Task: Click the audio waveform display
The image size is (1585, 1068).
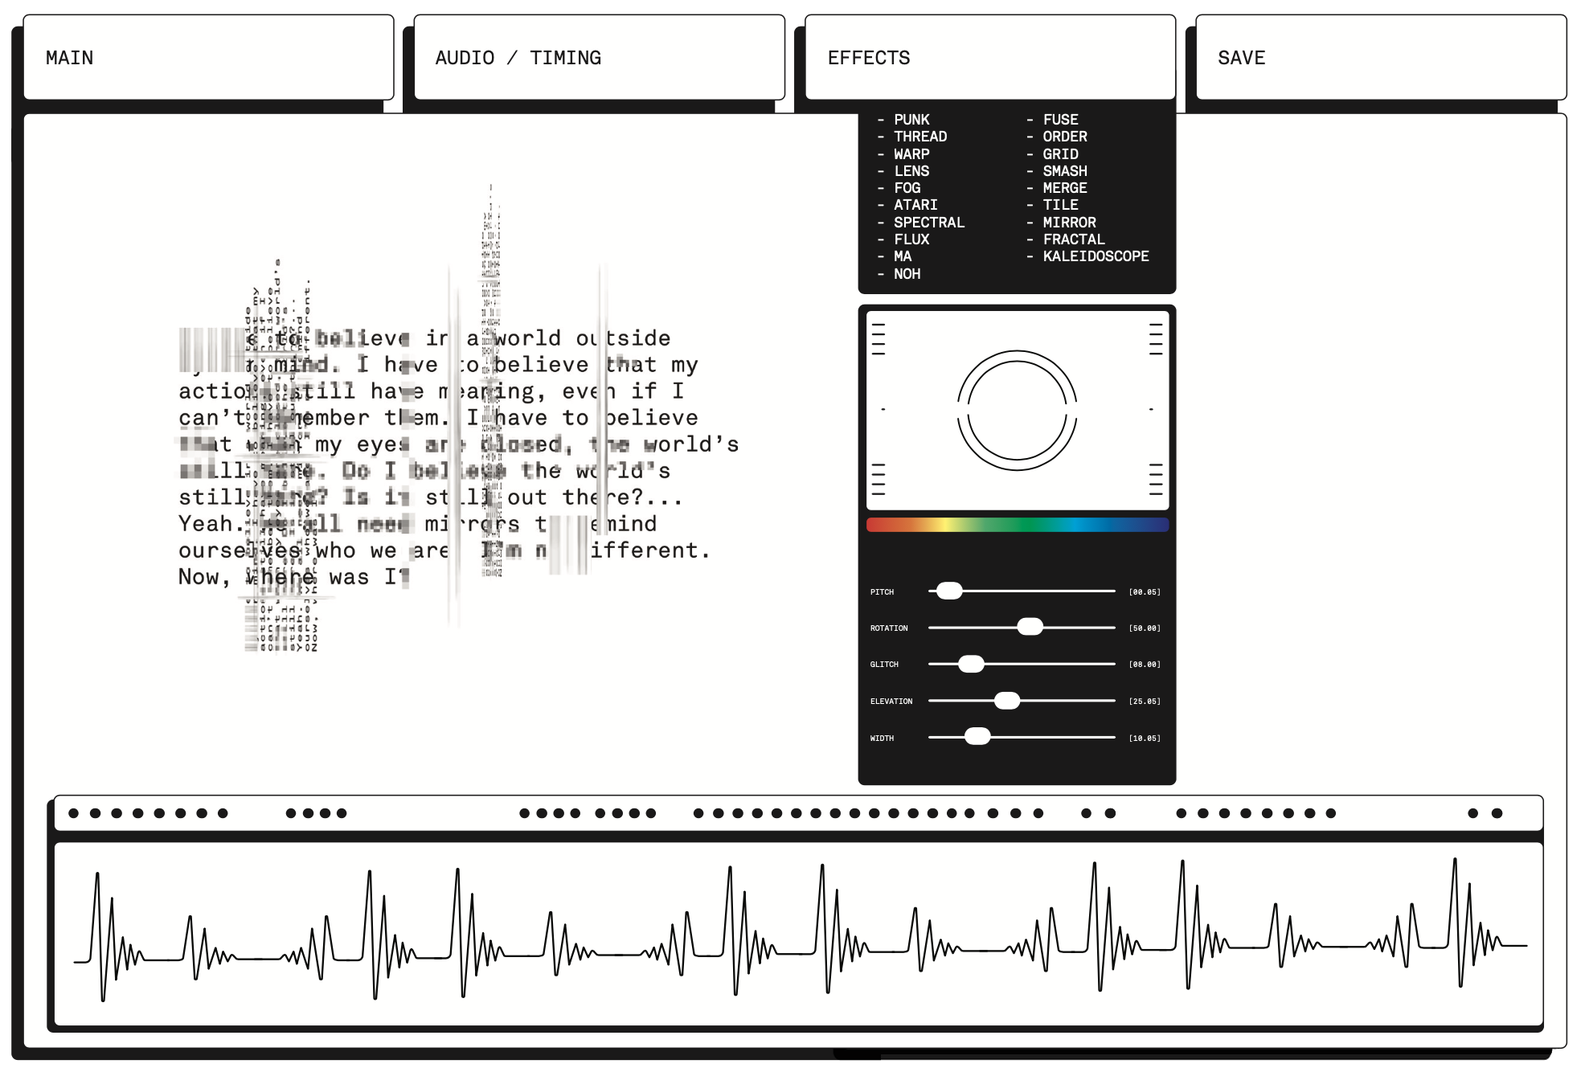Action: (798, 934)
